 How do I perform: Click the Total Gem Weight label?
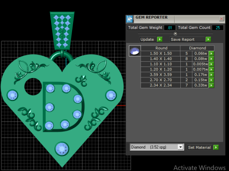pos(145,28)
